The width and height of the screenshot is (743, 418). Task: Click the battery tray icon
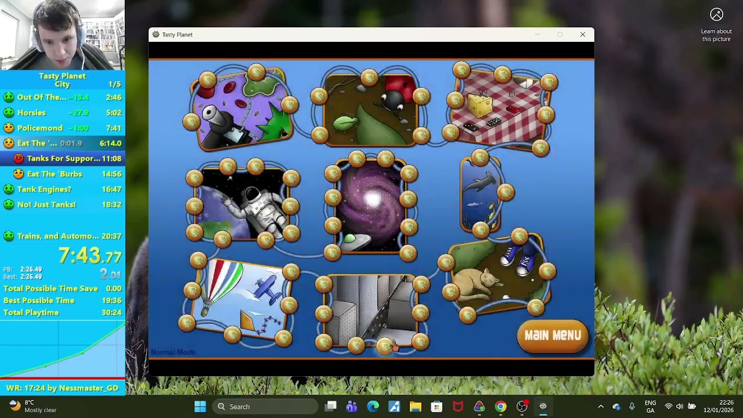pyautogui.click(x=691, y=406)
